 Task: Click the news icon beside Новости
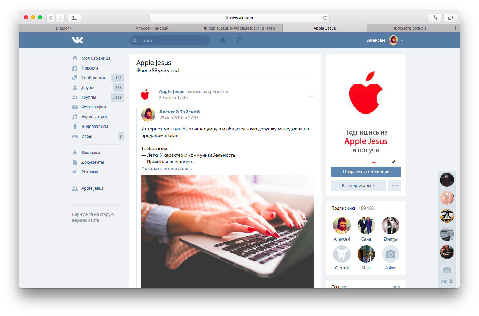tap(75, 68)
